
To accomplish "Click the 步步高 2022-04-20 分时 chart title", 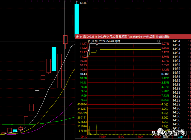I will pos(104,41).
